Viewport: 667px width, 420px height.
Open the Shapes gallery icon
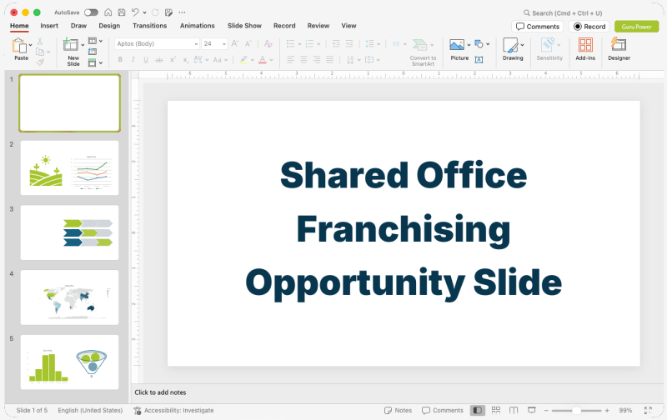click(x=479, y=44)
